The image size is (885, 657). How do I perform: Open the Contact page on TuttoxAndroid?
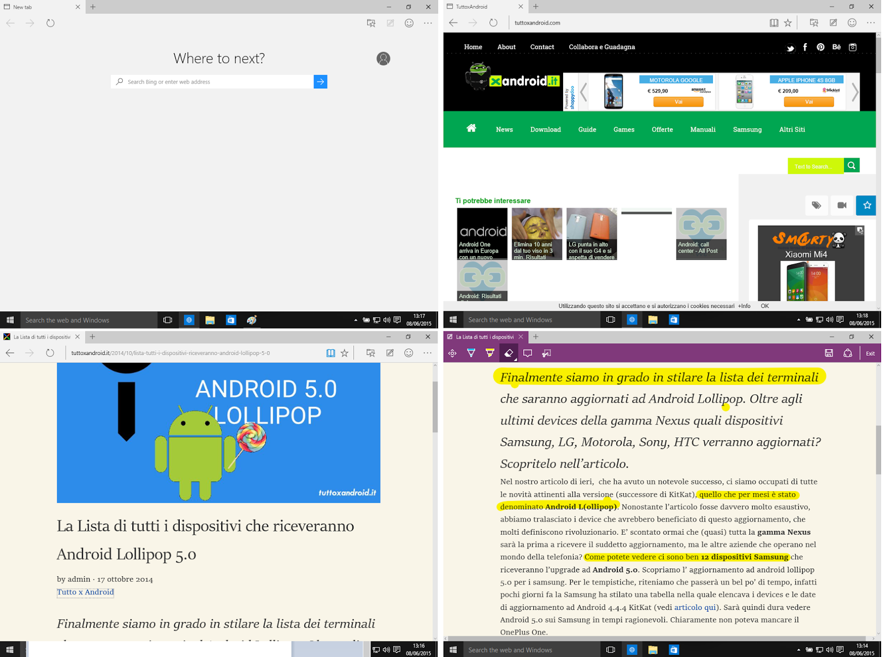542,47
